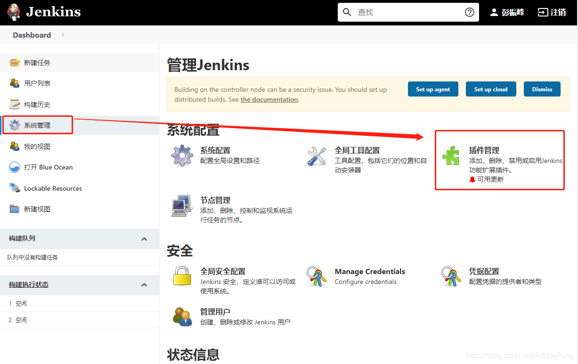This screenshot has width=578, height=364.
Task: Open the Manage Credentials title link
Action: click(370, 271)
